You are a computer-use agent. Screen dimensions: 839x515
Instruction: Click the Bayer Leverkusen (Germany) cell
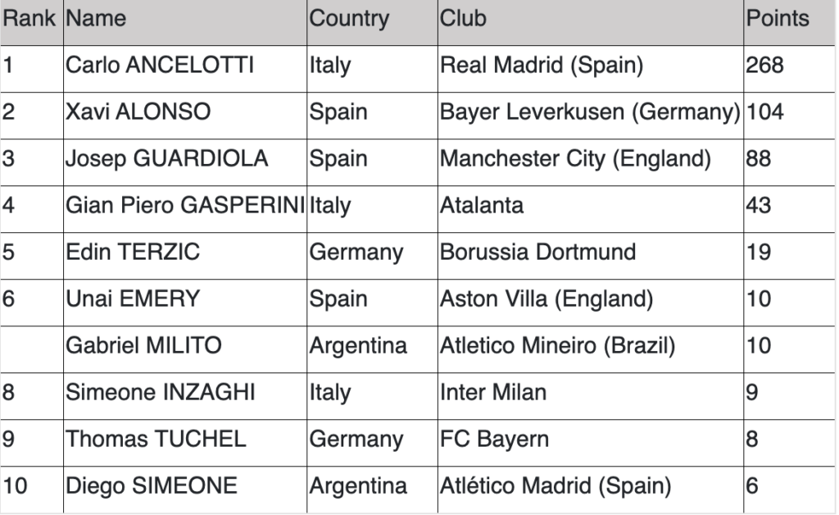(x=591, y=116)
